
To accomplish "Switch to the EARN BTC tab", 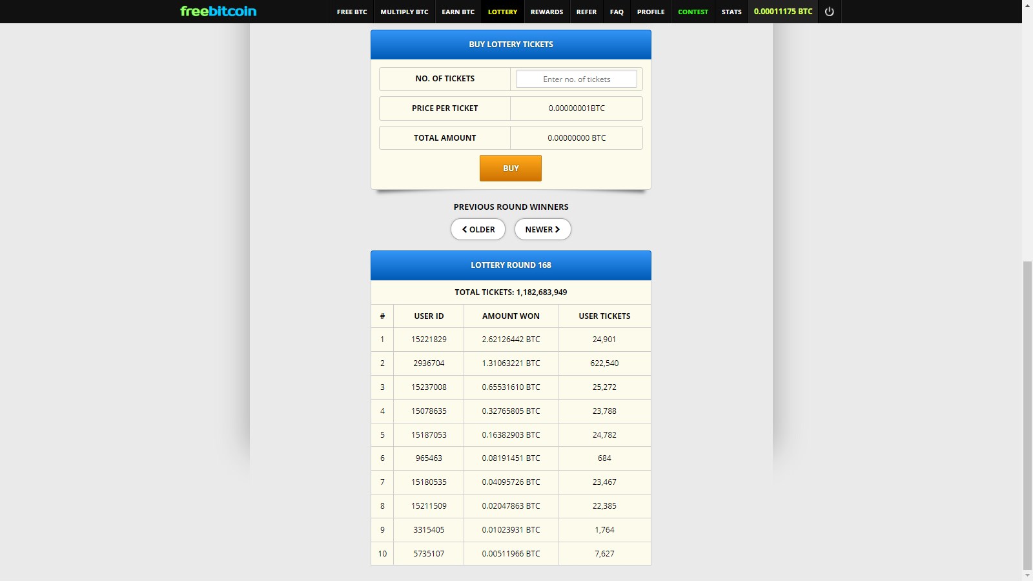I will tap(458, 11).
